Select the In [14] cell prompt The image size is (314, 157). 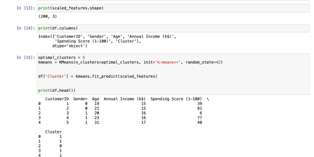[x=26, y=28]
